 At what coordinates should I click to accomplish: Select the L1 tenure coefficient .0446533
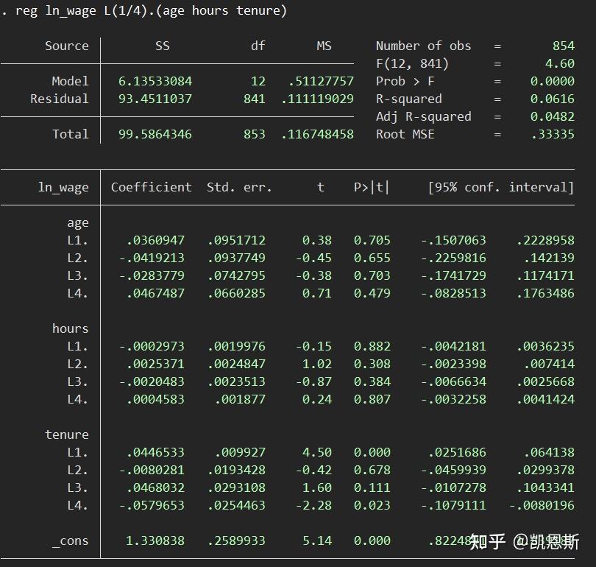point(157,451)
